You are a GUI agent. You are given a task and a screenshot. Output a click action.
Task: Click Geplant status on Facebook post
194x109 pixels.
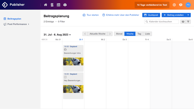[74, 47]
